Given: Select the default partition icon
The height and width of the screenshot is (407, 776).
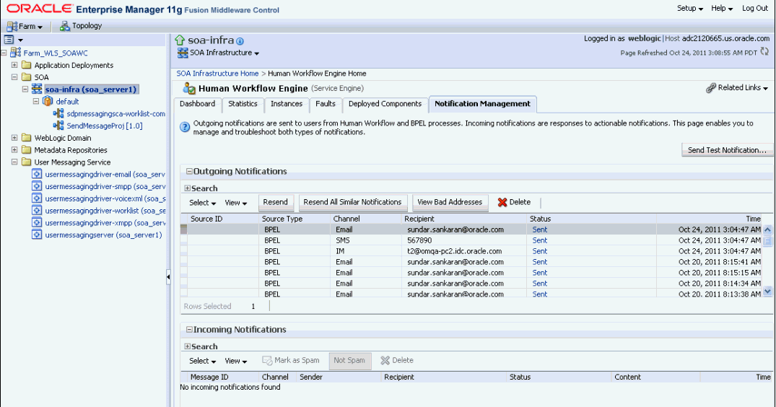Looking at the screenshot, I should (48, 101).
